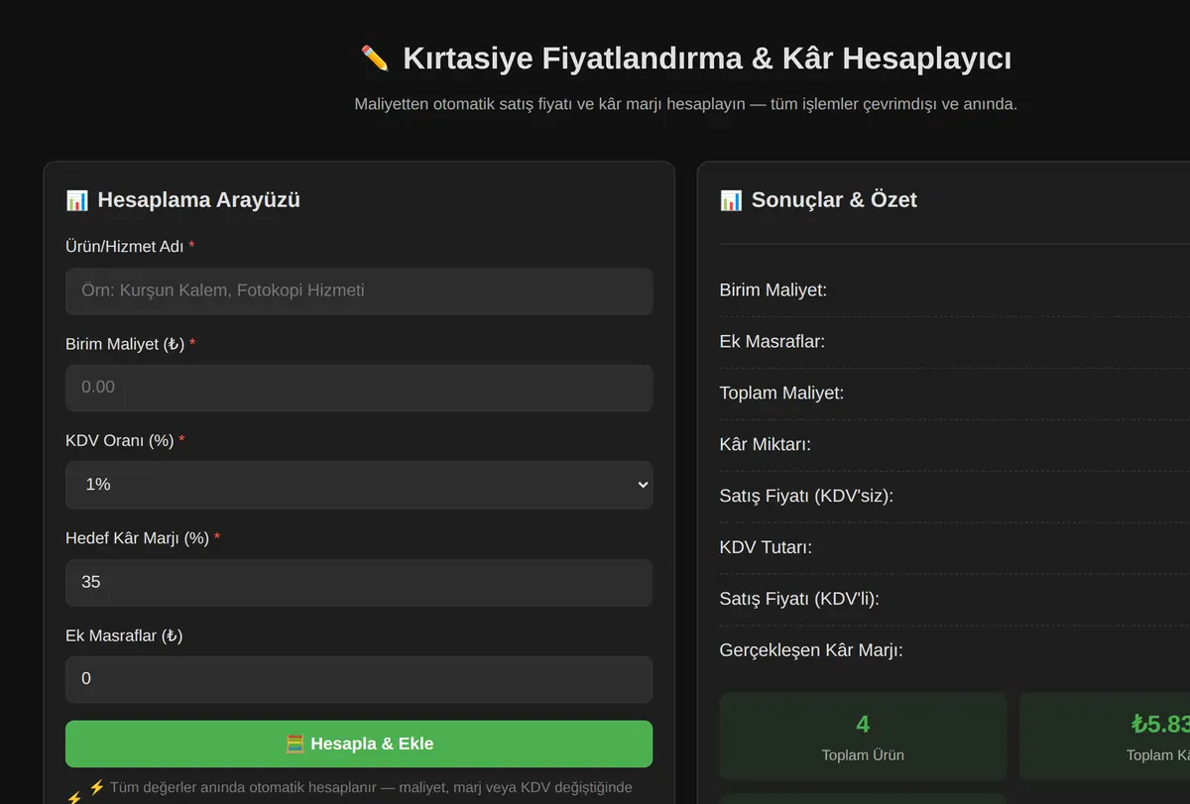Click the Ek Masraflar input field
This screenshot has height=804, width=1190.
click(x=359, y=679)
